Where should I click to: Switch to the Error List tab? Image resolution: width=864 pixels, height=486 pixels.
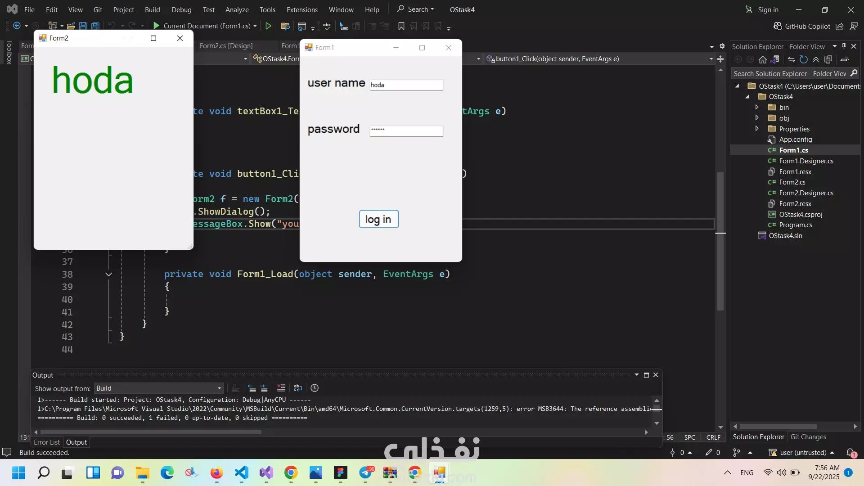click(x=47, y=442)
